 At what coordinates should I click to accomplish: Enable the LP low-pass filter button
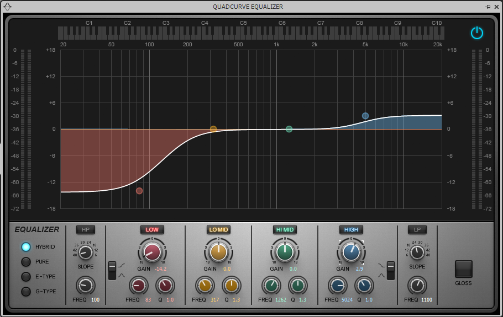point(417,230)
